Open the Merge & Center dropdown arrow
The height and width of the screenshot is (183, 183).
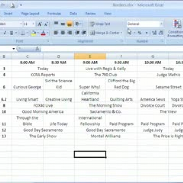122,33
